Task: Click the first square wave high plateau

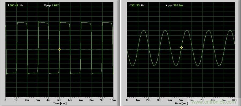Action: (22, 23)
